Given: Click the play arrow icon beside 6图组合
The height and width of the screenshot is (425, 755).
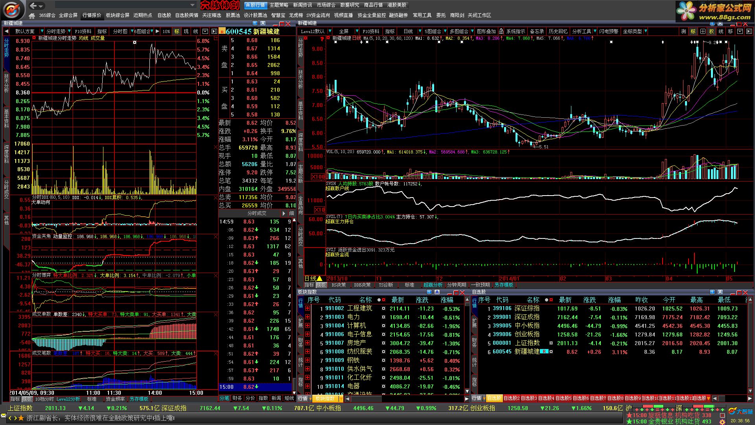Looking at the screenshot, I should 157,31.
